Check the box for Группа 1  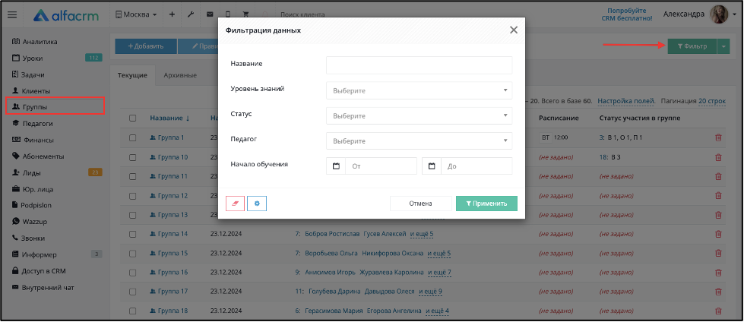pos(133,137)
